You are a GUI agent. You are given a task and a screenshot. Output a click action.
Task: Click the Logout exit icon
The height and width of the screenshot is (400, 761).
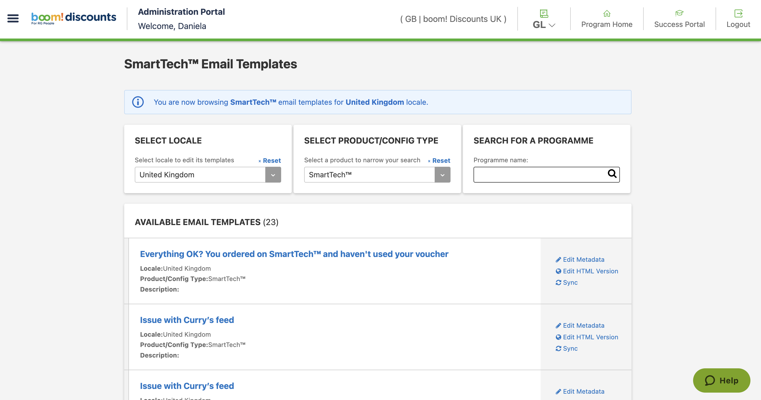[738, 13]
